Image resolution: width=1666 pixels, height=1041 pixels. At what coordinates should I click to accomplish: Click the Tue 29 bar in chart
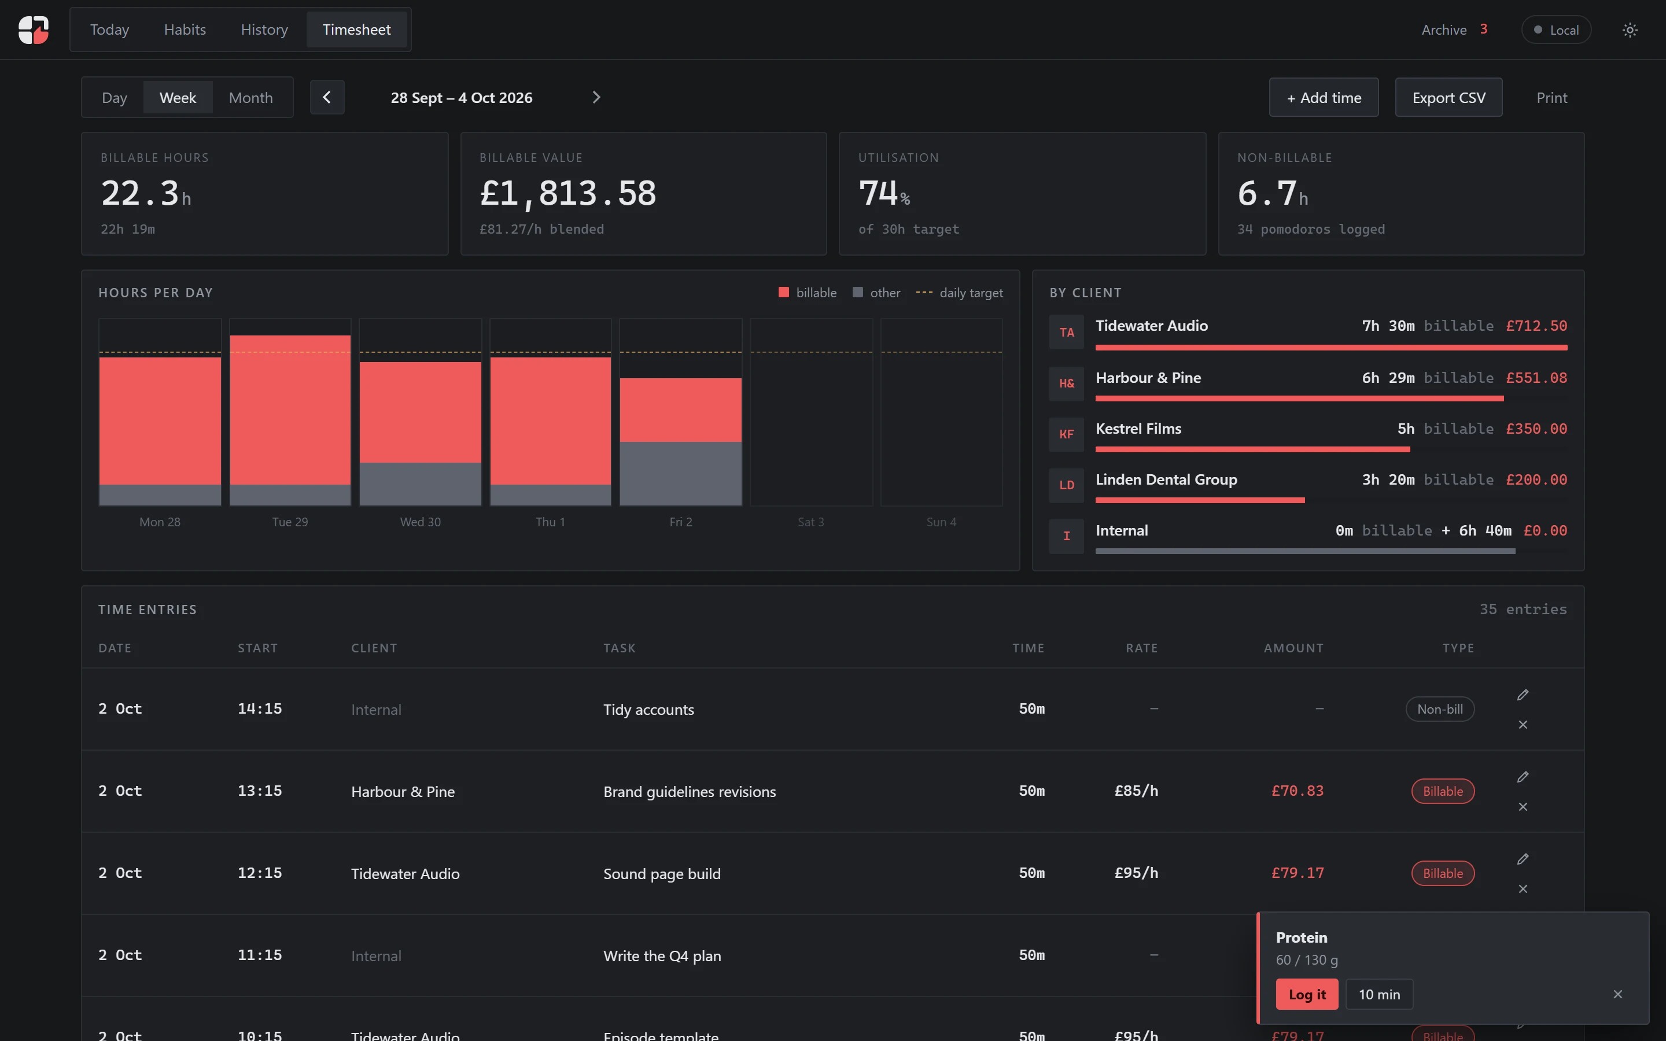pos(290,420)
